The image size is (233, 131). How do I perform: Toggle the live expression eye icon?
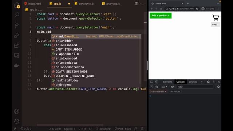(172, 87)
